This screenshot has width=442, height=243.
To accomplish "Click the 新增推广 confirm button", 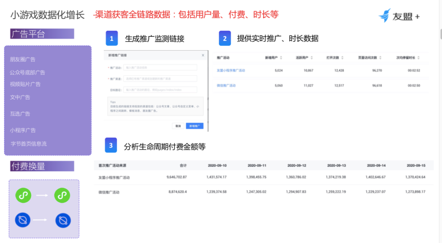I will coord(196,126).
